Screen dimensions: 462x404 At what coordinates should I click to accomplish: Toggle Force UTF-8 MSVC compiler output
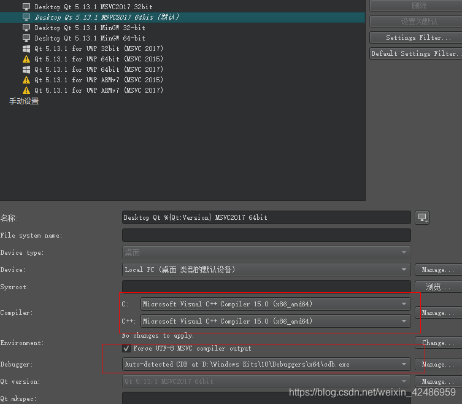point(126,349)
